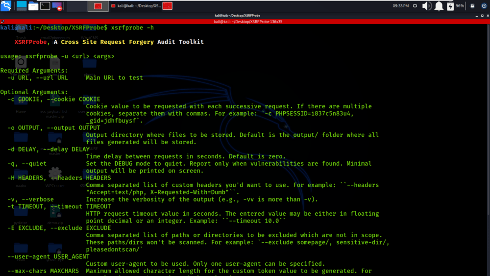Select the kali@kali ~/Desktop/XS... taskbar window

point(136,6)
